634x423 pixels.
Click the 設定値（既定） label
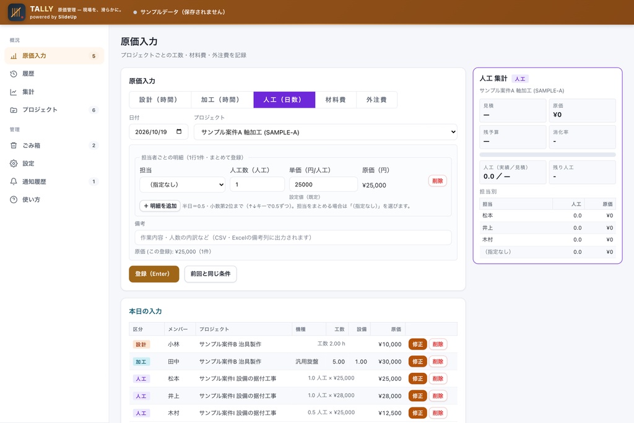(305, 197)
